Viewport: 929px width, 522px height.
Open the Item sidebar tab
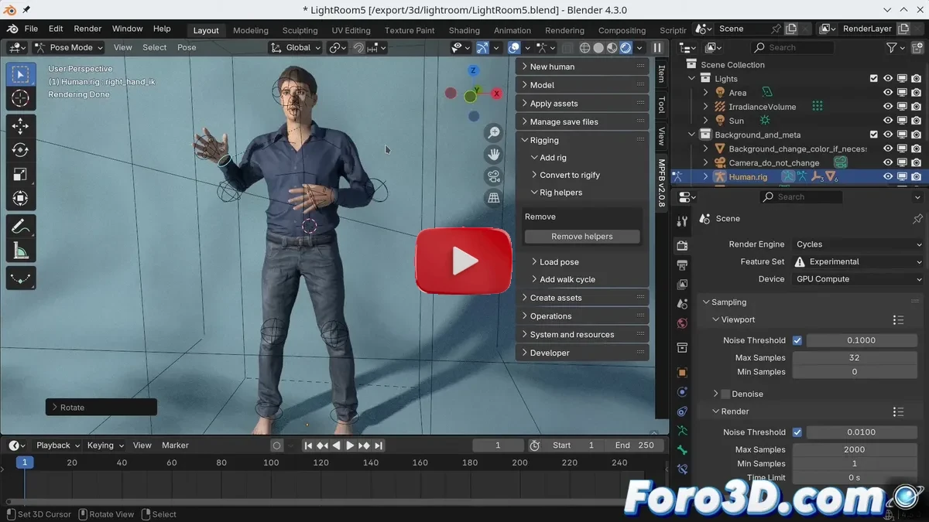661,73
